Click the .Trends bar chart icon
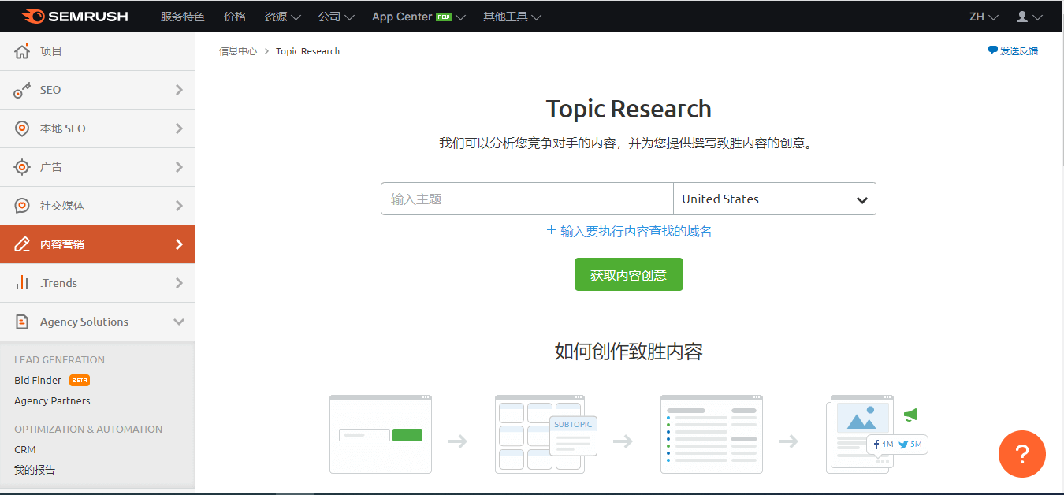1064x495 pixels. pyautogui.click(x=22, y=283)
